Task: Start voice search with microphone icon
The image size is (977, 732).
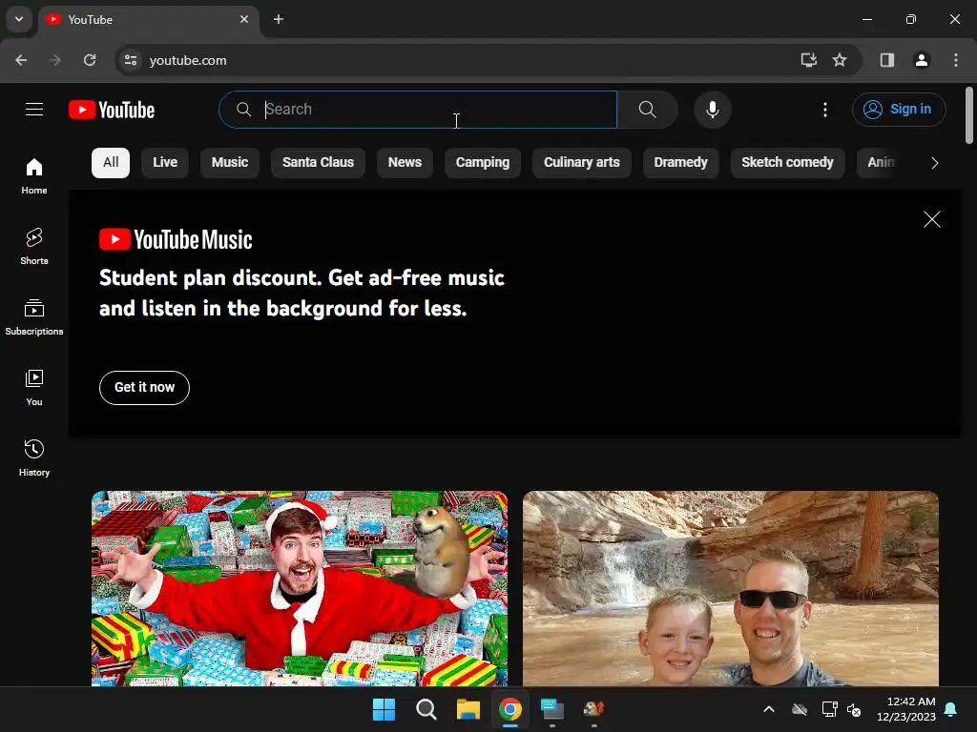Action: pyautogui.click(x=712, y=110)
